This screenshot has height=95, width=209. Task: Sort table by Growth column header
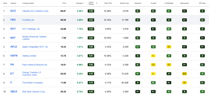(153, 3)
